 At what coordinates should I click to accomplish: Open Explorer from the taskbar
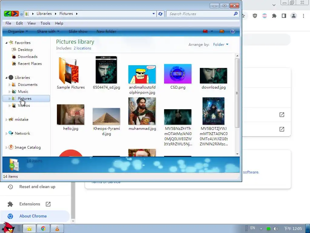[29, 229]
